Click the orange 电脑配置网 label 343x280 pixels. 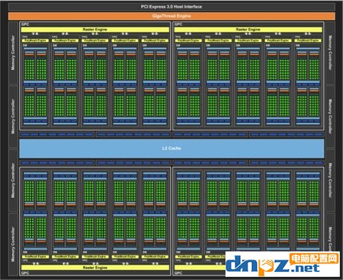click(314, 259)
